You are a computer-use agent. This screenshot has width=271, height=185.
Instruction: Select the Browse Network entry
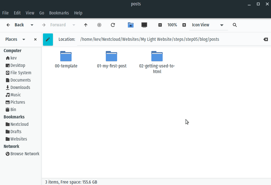(25, 154)
